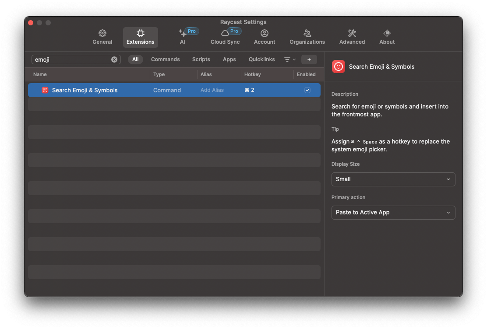Open the General settings tab
The width and height of the screenshot is (487, 329).
[x=102, y=37]
